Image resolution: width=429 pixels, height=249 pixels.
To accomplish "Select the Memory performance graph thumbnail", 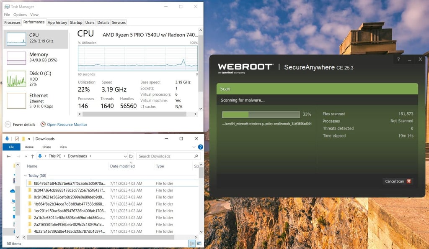I will pos(16,58).
